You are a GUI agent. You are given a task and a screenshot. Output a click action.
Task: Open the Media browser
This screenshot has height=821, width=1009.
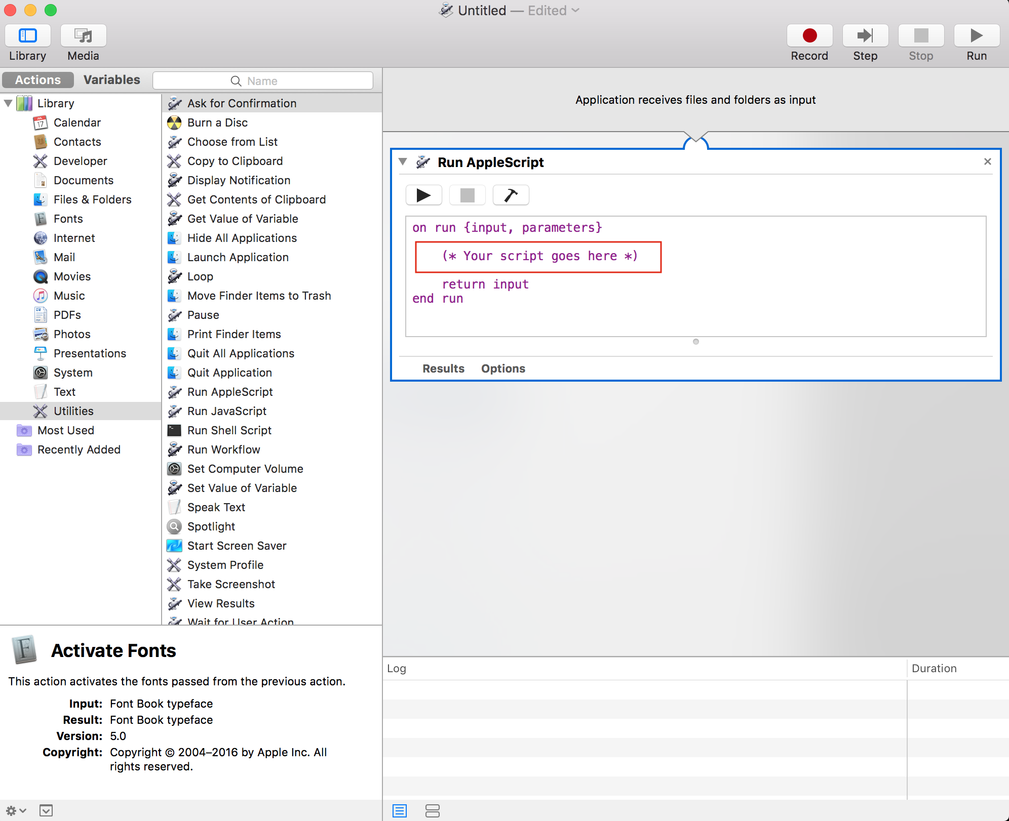pyautogui.click(x=84, y=35)
